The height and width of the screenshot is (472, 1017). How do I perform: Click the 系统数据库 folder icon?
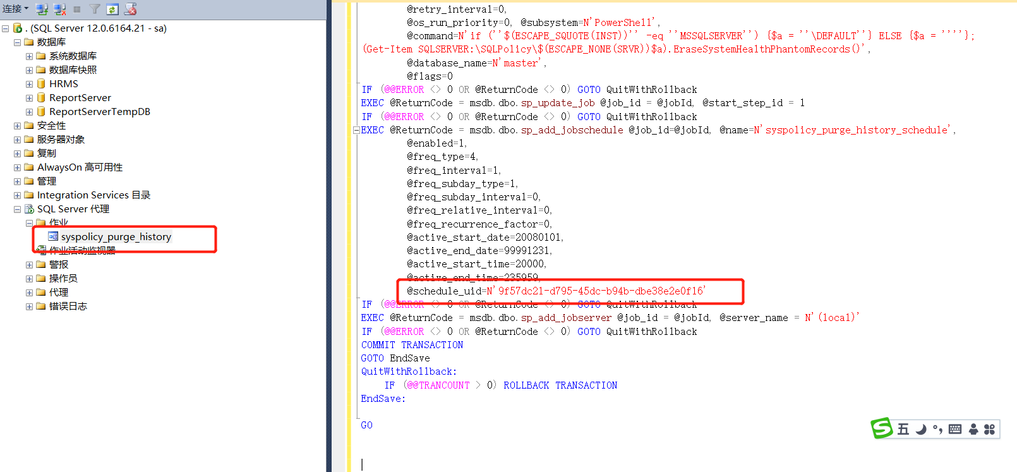point(41,56)
